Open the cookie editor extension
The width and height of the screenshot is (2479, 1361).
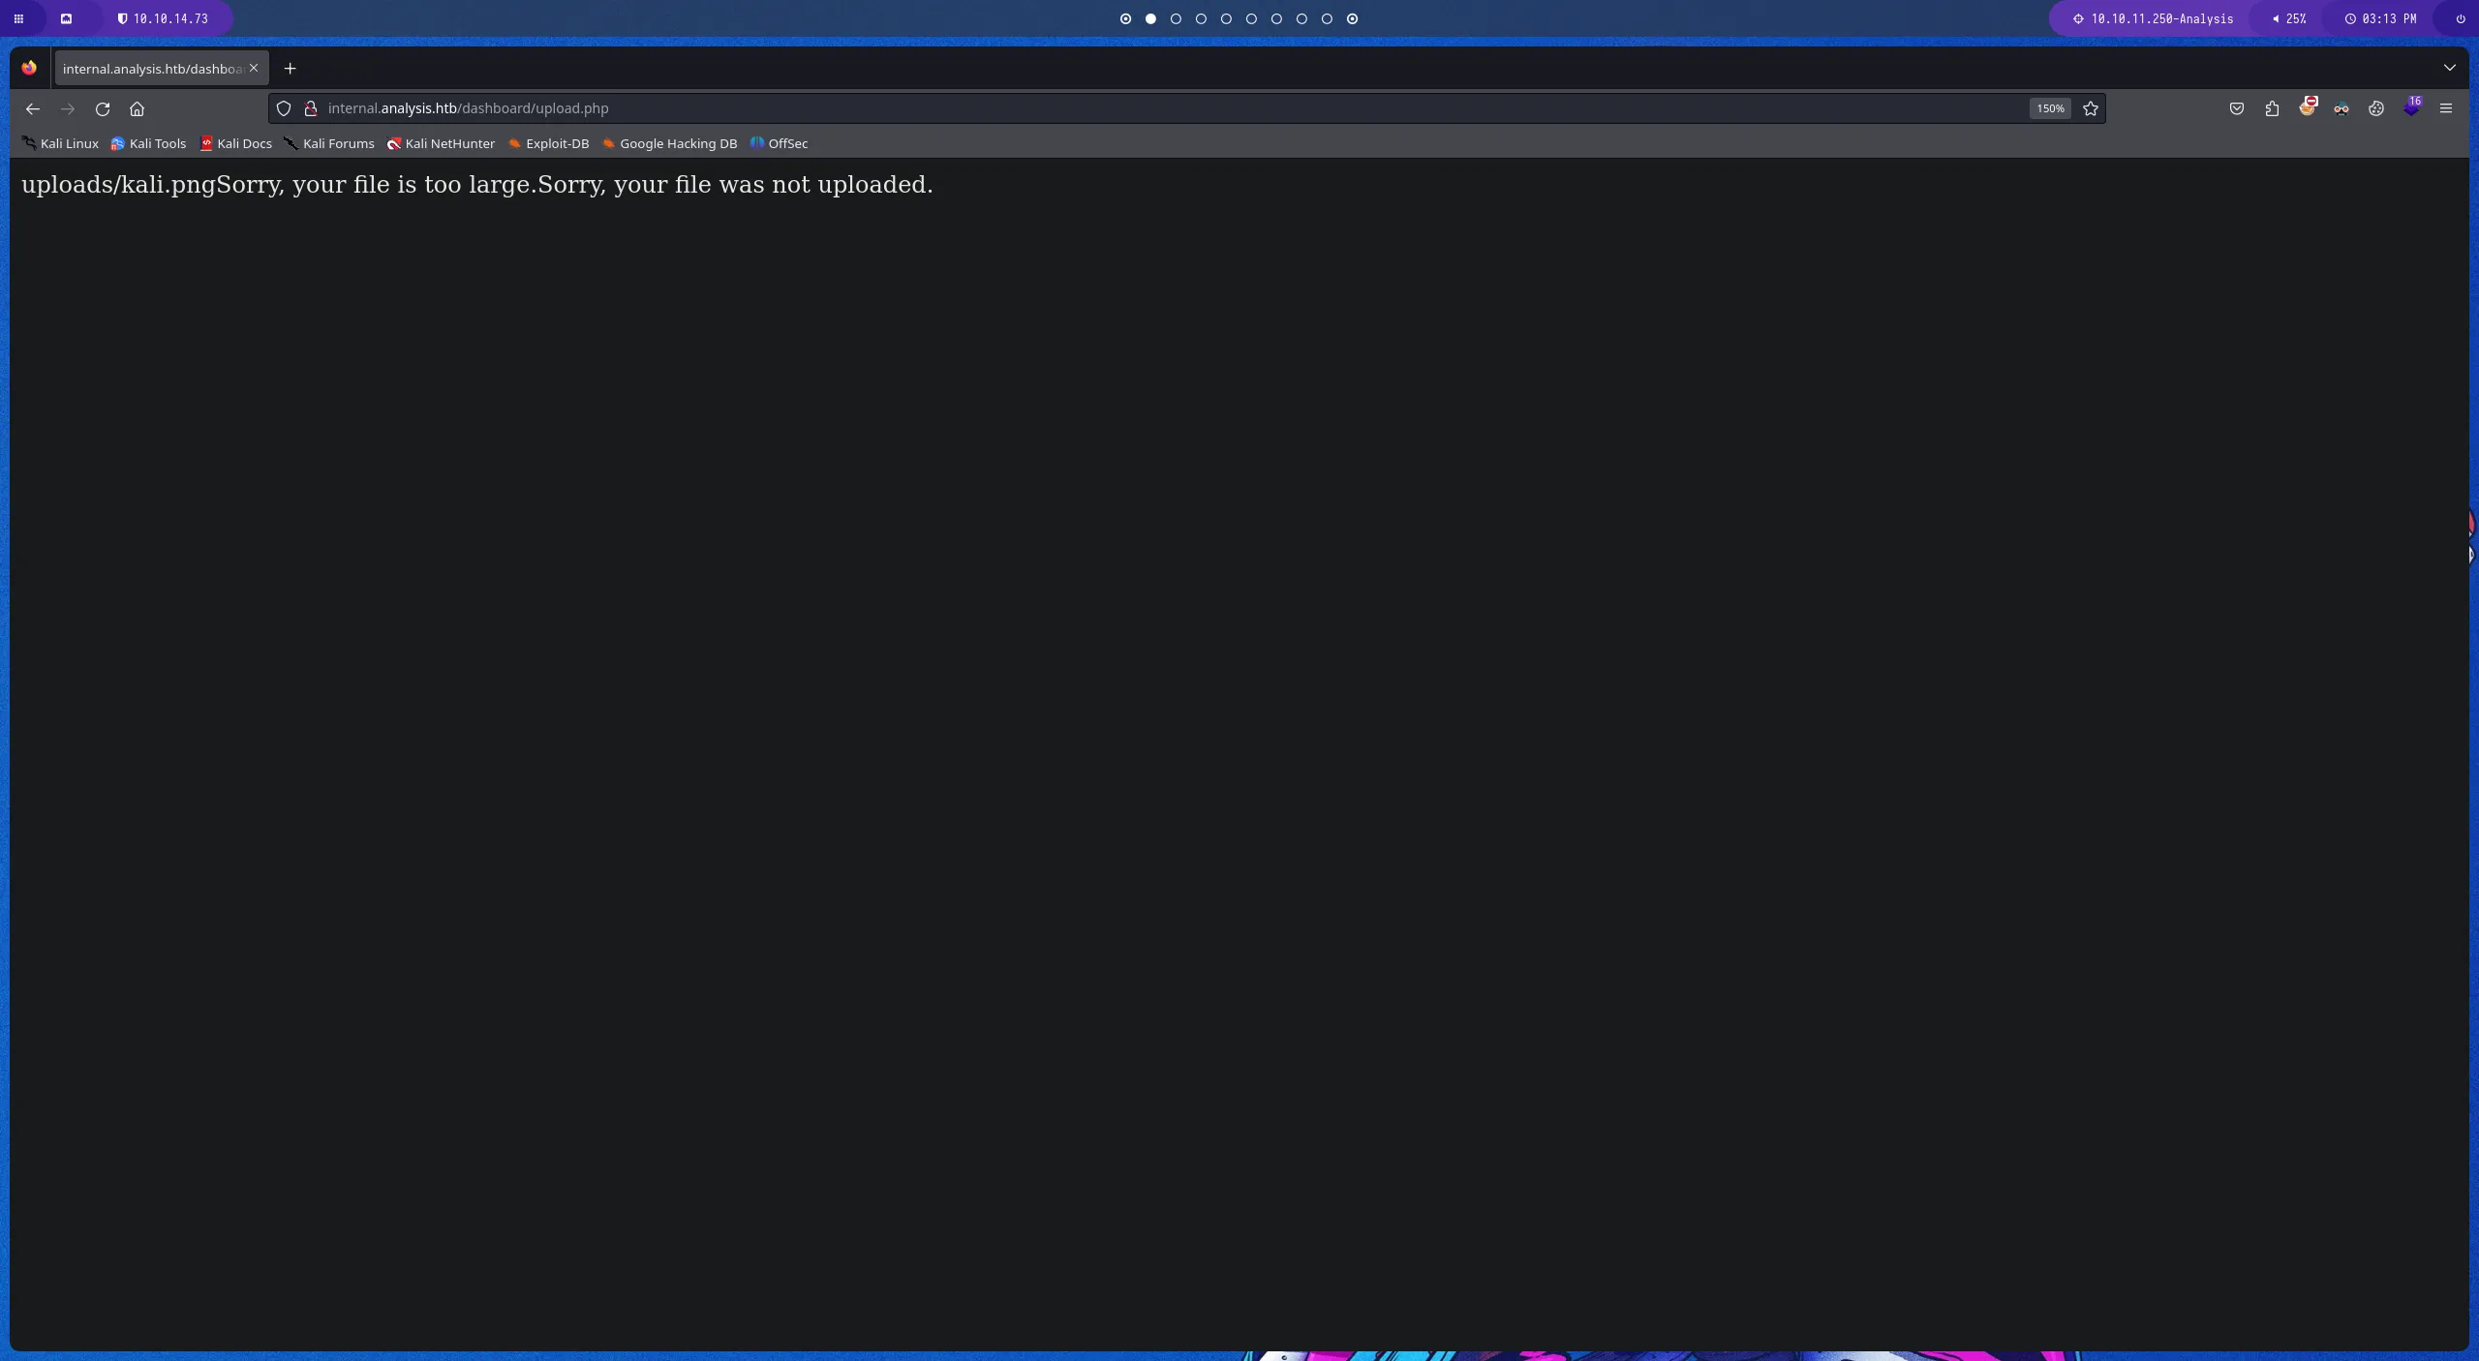pyautogui.click(x=2377, y=108)
